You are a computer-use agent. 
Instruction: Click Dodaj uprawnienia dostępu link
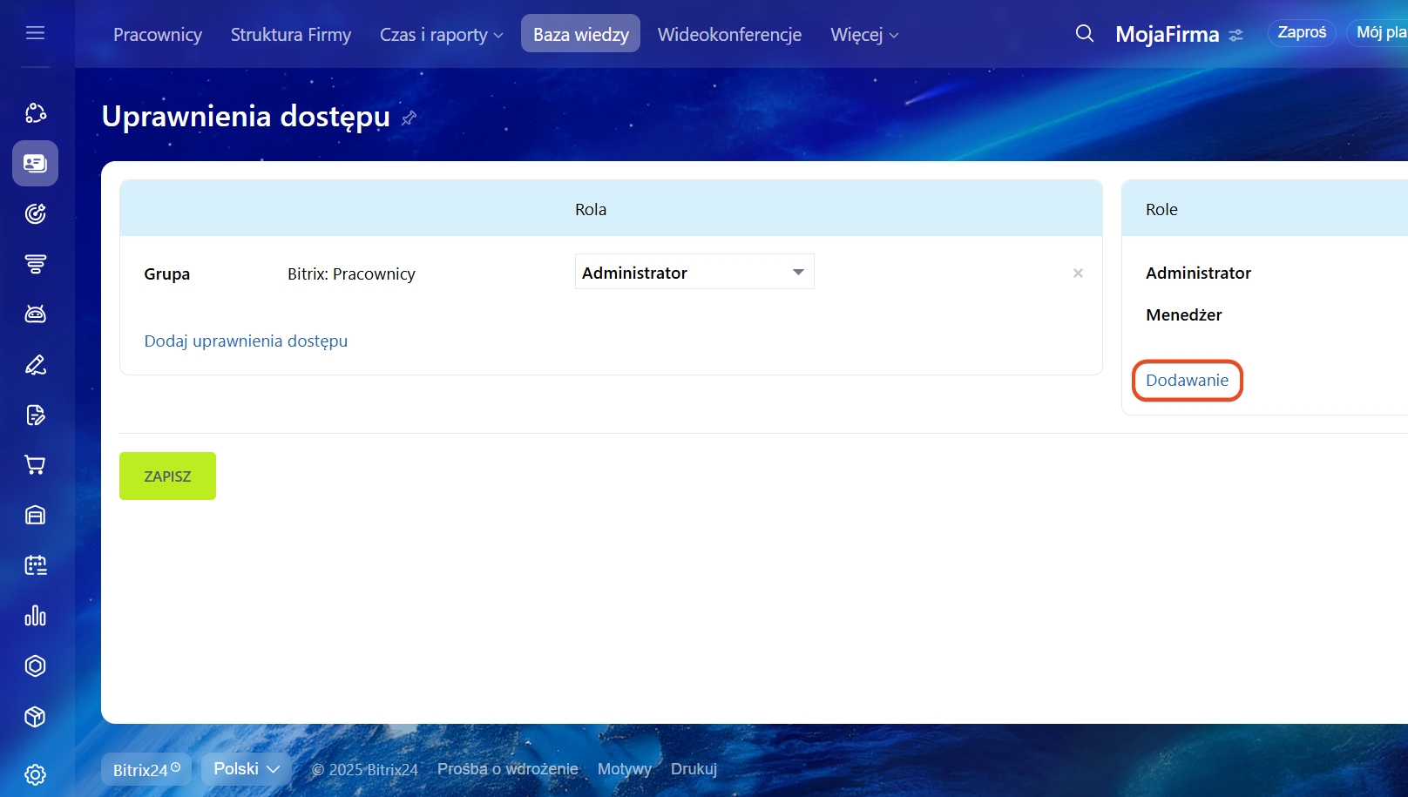(x=246, y=341)
